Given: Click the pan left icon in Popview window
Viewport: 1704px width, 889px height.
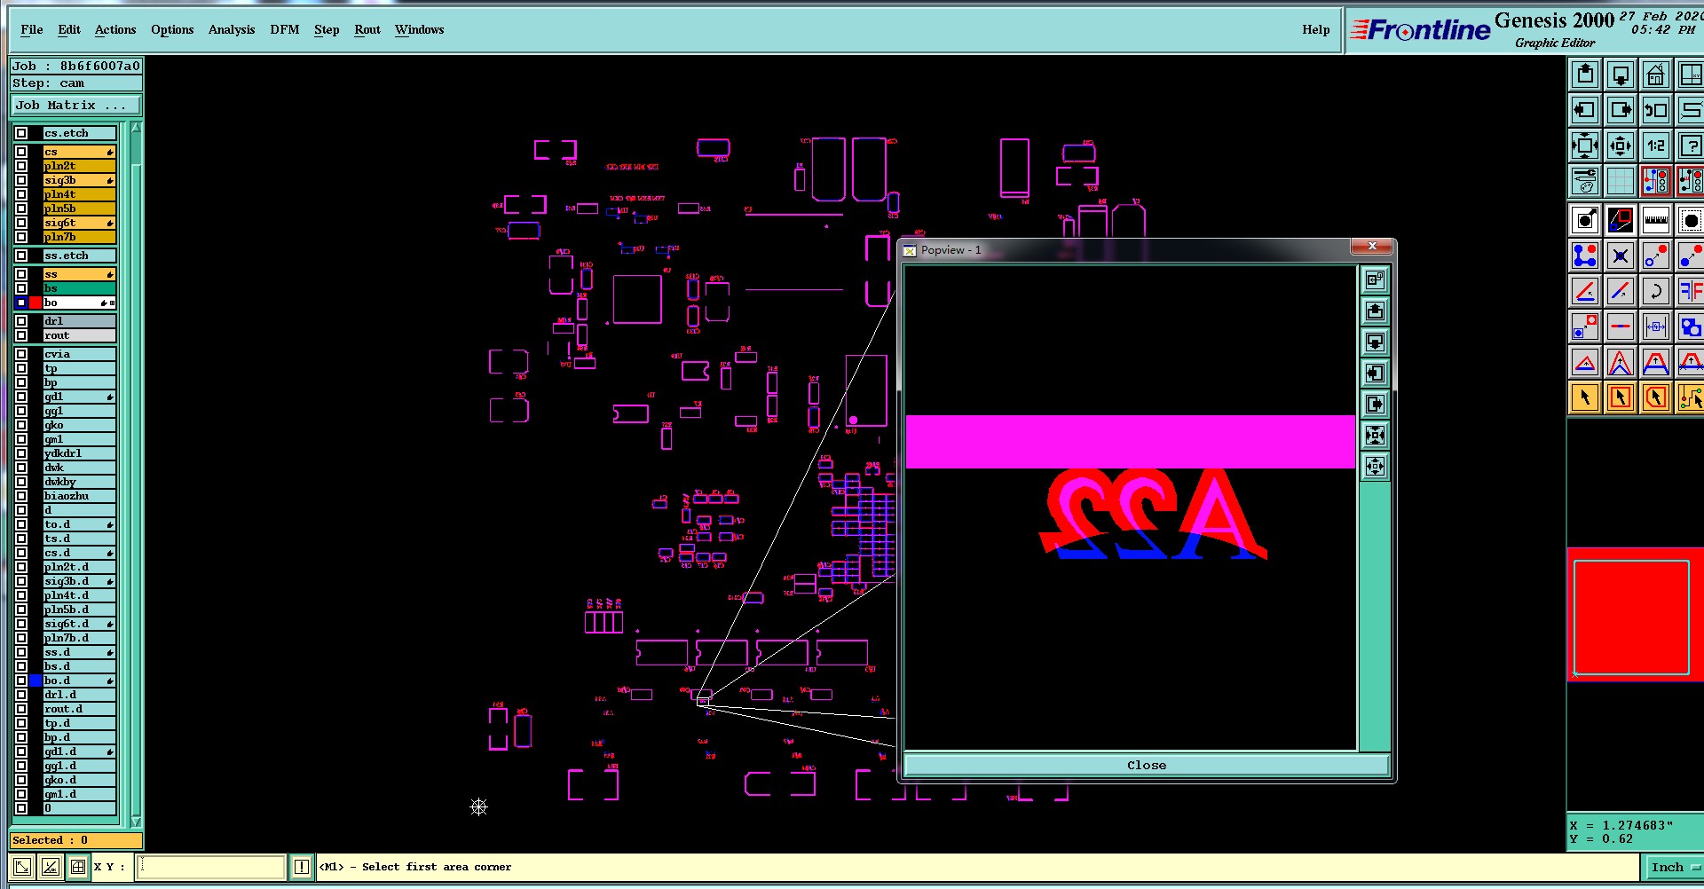Looking at the screenshot, I should pyautogui.click(x=1375, y=374).
